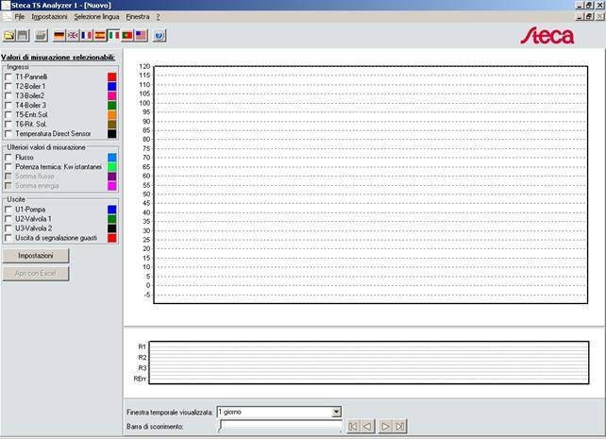Image resolution: width=606 pixels, height=439 pixels.
Task: Check the T3-Boiler2 option
Action: pos(8,96)
